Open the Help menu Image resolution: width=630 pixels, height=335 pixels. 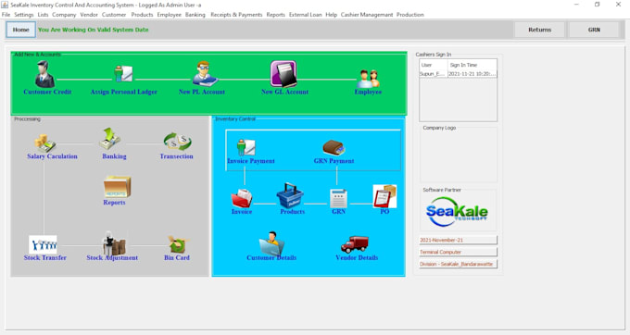coord(331,15)
